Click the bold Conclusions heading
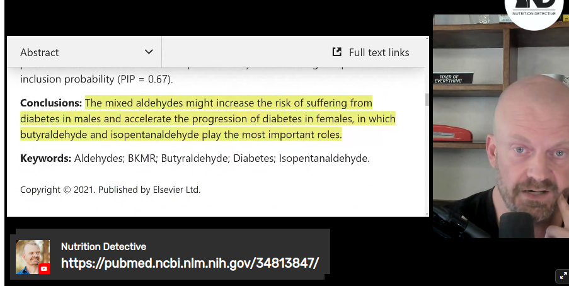Image resolution: width=569 pixels, height=286 pixels. (x=51, y=103)
